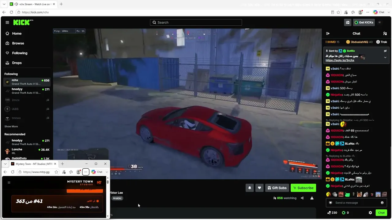Favorite kick.com page with star icon

click(x=338, y=12)
